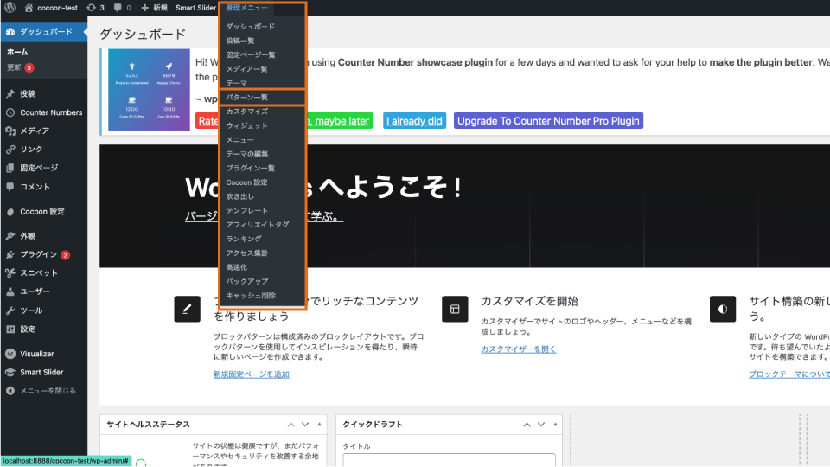Move サイトヘルスステータス widget down arrow
Image resolution: width=830 pixels, height=467 pixels.
305,425
